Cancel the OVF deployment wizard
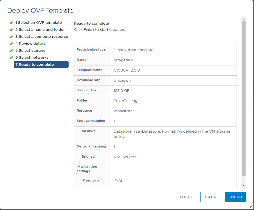The height and width of the screenshot is (210, 254). (x=184, y=197)
